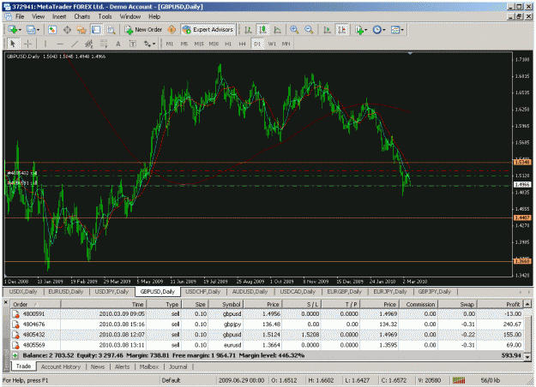Screen dimensions: 536x387
Task: Sort orders by Profit column header
Action: [x=500, y=305]
